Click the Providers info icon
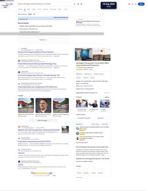 pyautogui.click(x=109, y=93)
